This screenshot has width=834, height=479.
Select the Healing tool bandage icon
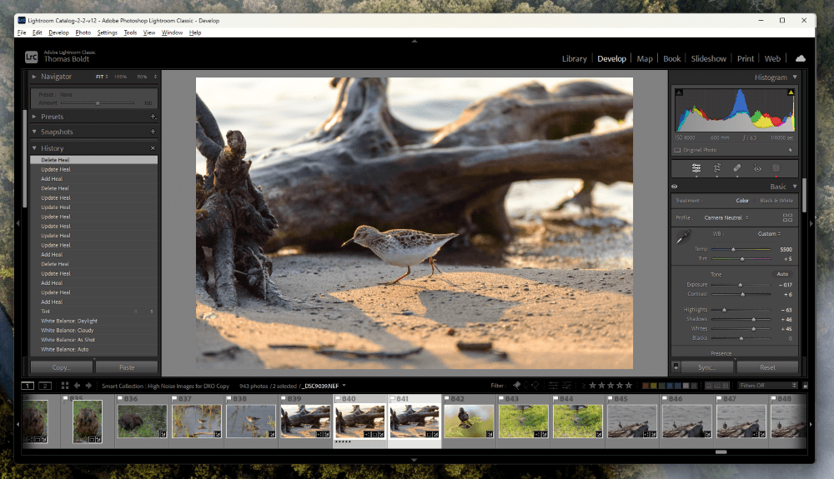click(x=737, y=168)
